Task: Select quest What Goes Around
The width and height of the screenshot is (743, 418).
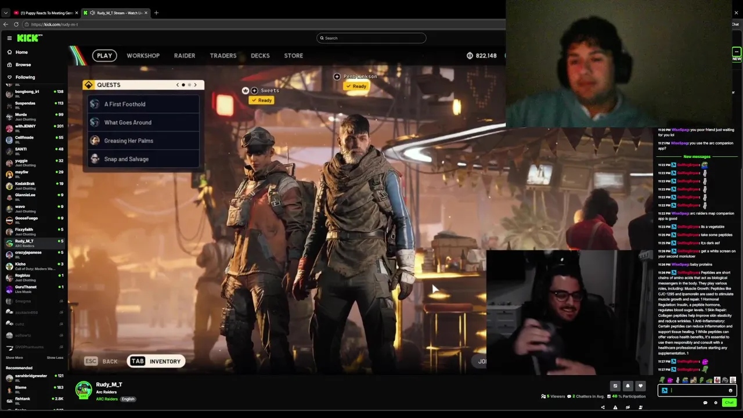Action: 143,122
